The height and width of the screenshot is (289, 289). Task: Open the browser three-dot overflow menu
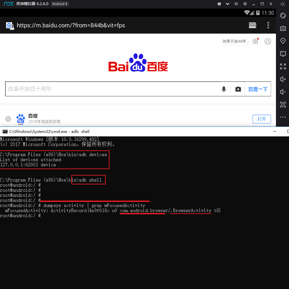click(268, 25)
